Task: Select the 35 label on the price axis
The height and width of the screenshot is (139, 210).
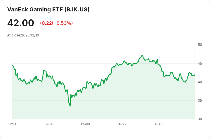Action: [x=200, y=101]
